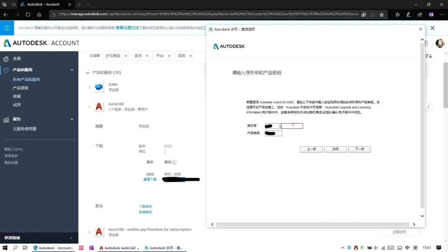Click the 上一步 button in dialog
This screenshot has width=448, height=252.
coord(311,149)
